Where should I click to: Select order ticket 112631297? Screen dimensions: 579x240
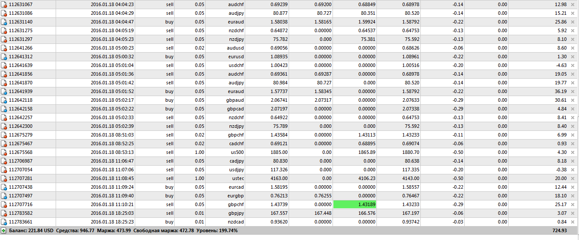[x=20, y=39]
